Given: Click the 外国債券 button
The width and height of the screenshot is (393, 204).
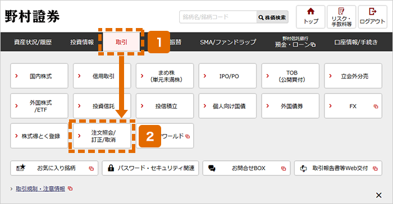Looking at the screenshot, I should (290, 106).
